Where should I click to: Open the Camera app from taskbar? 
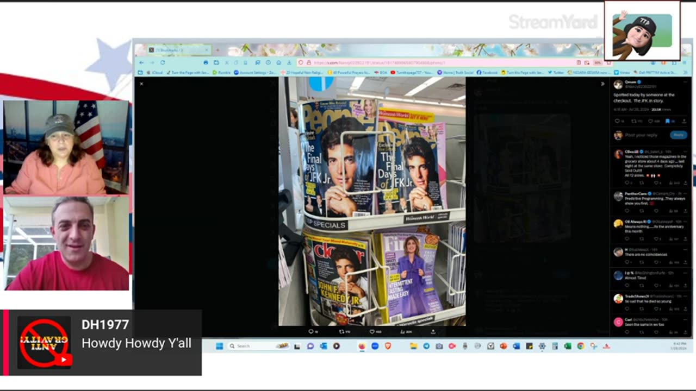(439, 346)
